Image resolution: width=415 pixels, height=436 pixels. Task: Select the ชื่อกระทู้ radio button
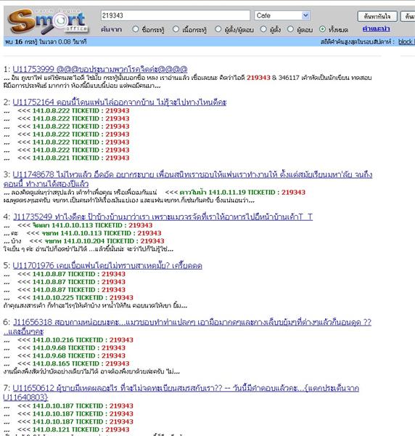tap(136, 29)
